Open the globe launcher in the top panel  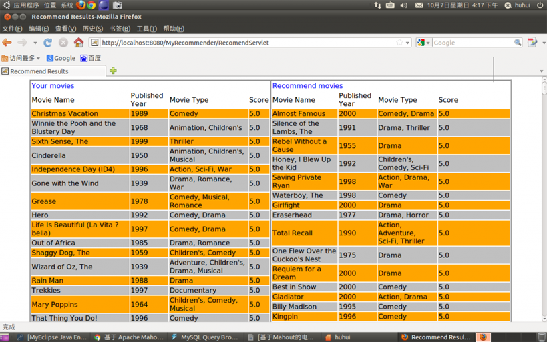[104, 5]
